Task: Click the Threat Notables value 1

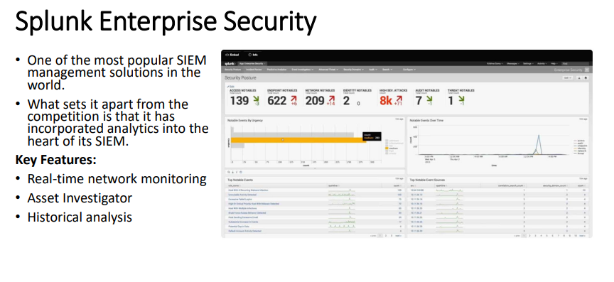Action: click(451, 101)
